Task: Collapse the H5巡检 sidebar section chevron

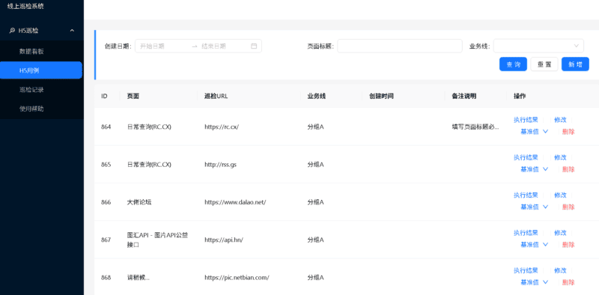Action: pos(72,31)
